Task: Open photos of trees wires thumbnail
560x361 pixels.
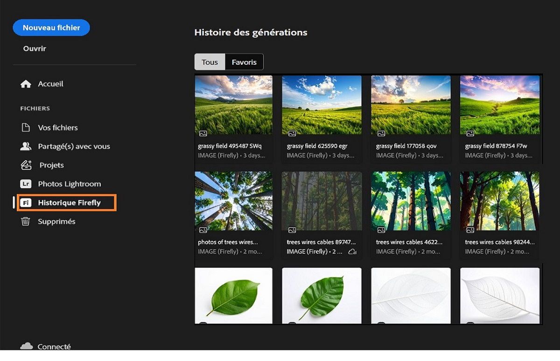Action: 233,201
